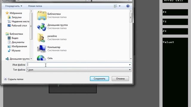The image size is (191, 107).
Task: Click the navigation pane scroll up arrow
Action: [31, 11]
